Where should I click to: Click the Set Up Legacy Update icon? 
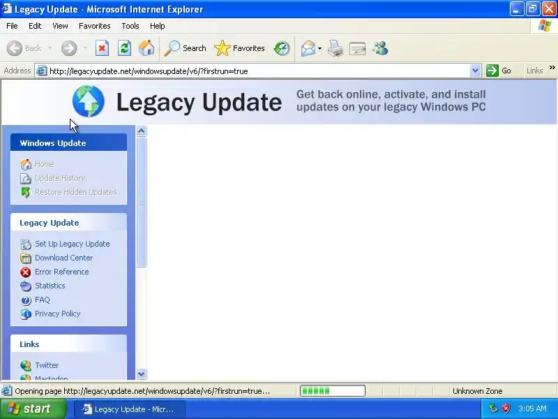26,244
